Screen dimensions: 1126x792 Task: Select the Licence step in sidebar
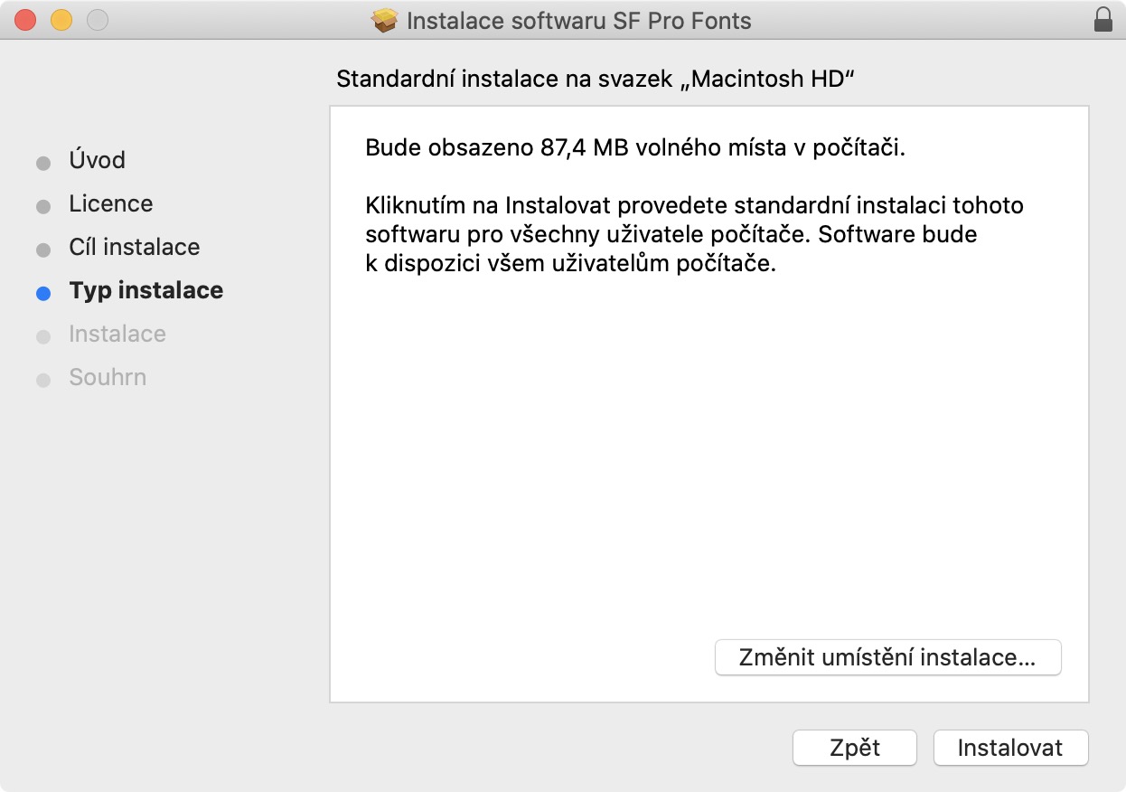pyautogui.click(x=110, y=203)
